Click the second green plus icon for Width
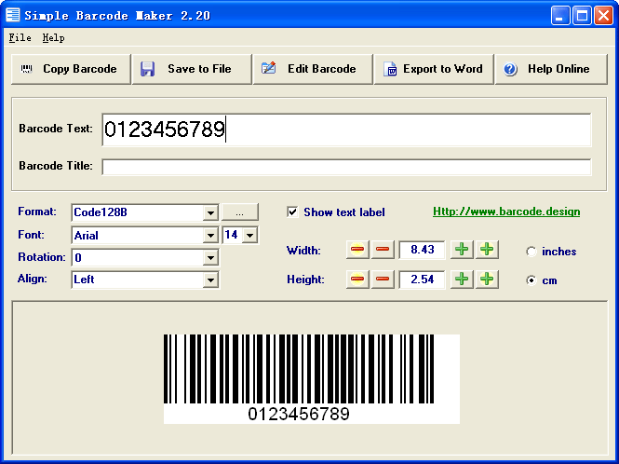This screenshot has width=619, height=464. (x=487, y=250)
